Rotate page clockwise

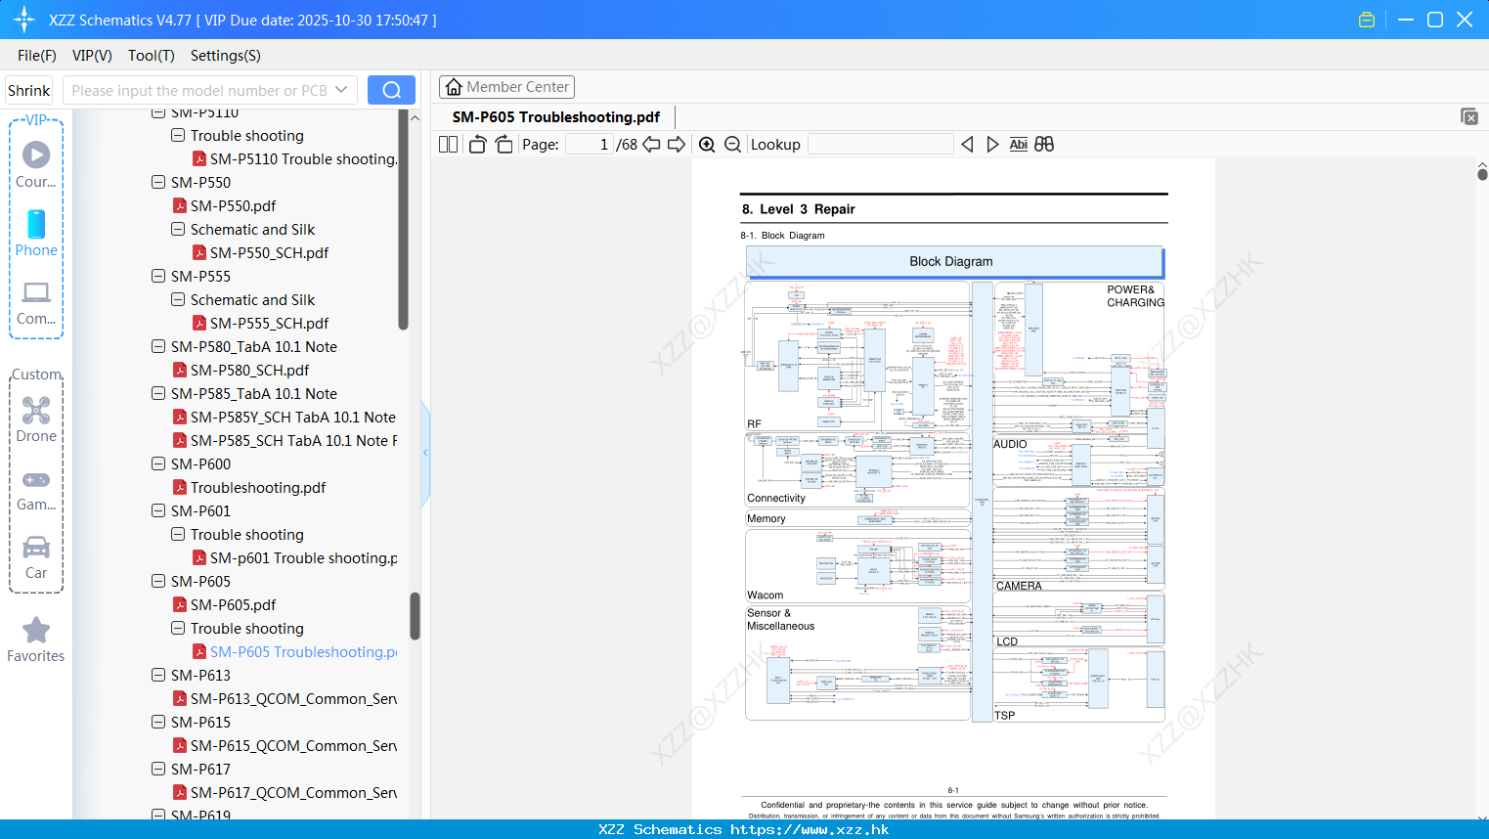pyautogui.click(x=504, y=144)
